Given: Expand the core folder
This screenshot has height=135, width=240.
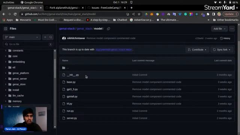Looking at the screenshot, I should tap(6, 56).
